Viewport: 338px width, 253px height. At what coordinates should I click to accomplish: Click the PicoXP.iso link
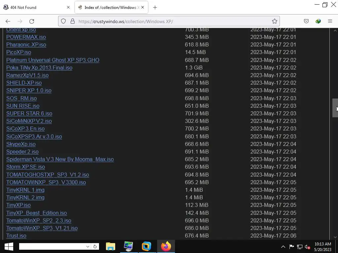[x=18, y=52]
